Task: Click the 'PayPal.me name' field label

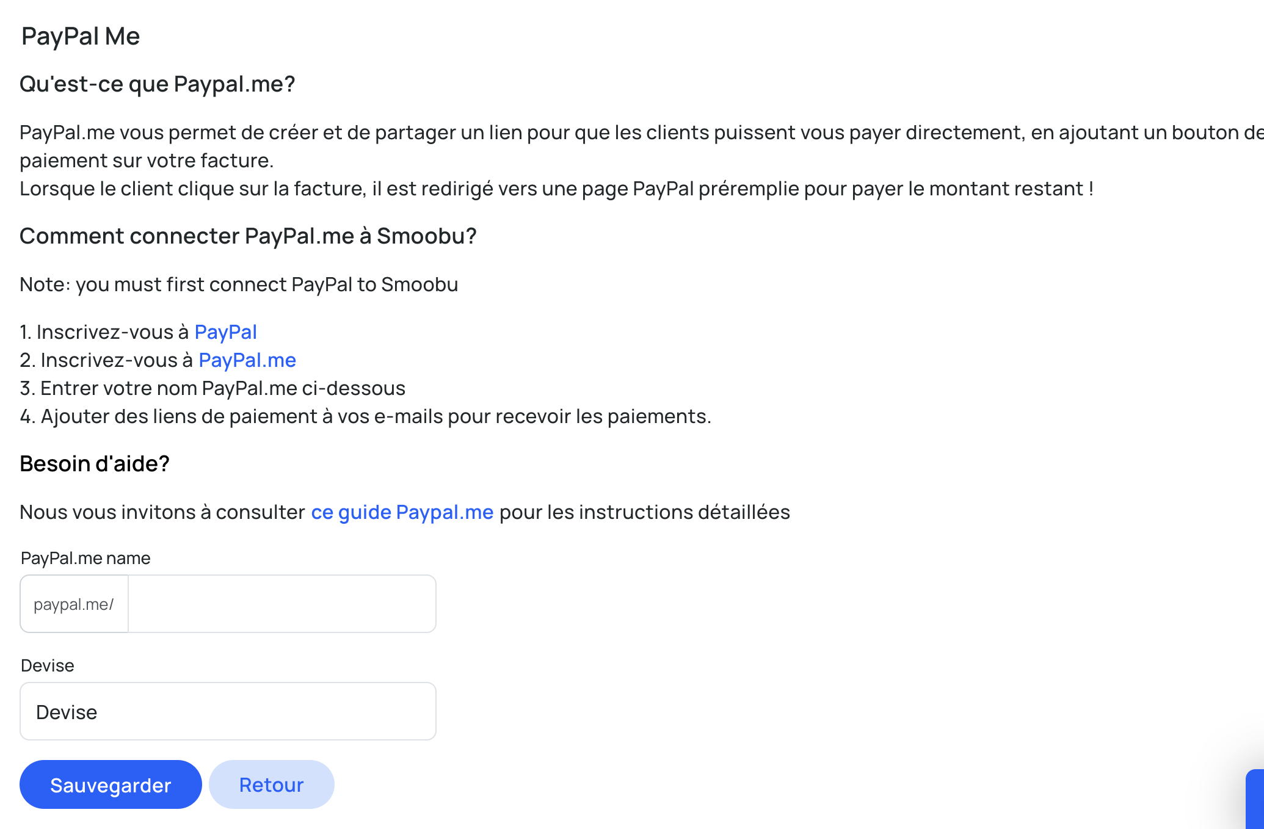Action: [x=85, y=558]
